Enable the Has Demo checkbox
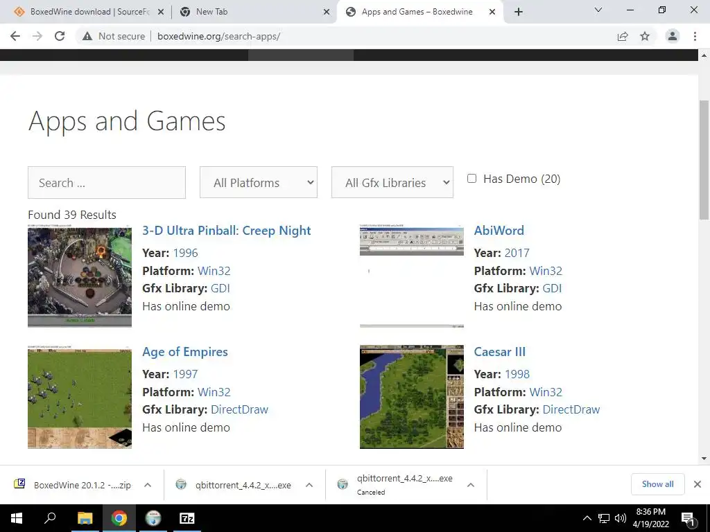This screenshot has height=532, width=710. (x=471, y=179)
